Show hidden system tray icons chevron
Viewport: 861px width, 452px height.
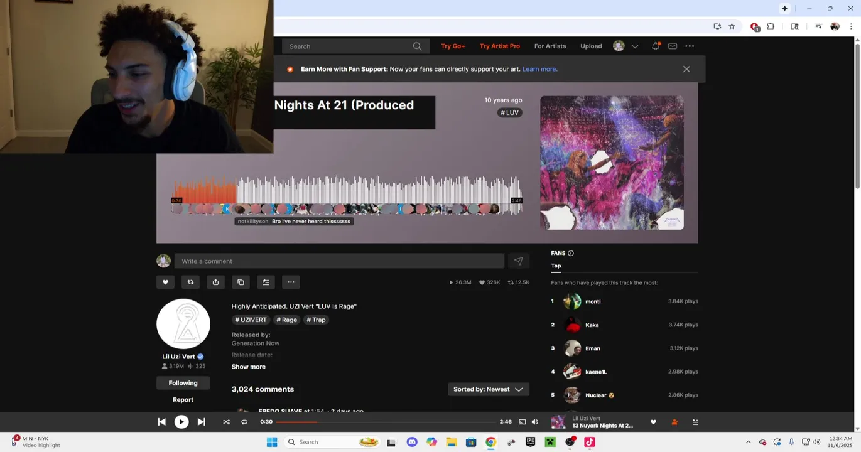[x=748, y=442]
